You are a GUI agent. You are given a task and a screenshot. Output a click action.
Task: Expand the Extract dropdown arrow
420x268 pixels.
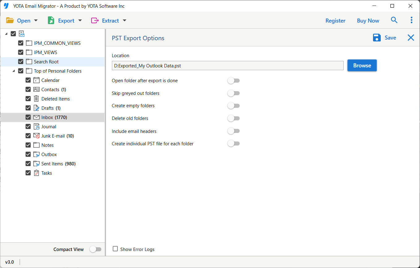click(125, 20)
